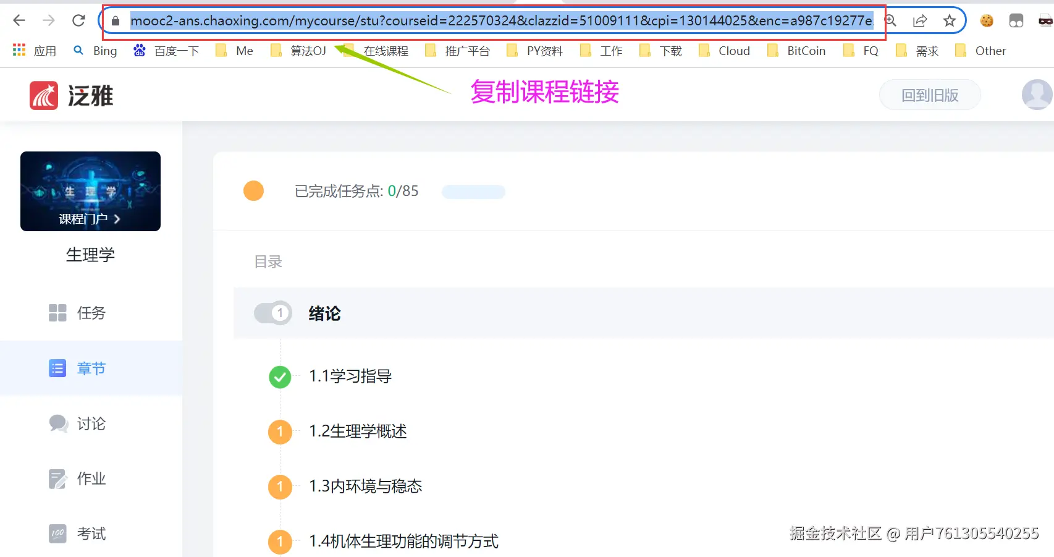Screen dimensions: 1054x557
Task: Open the 工作 bookmark folder
Action: [x=601, y=51]
